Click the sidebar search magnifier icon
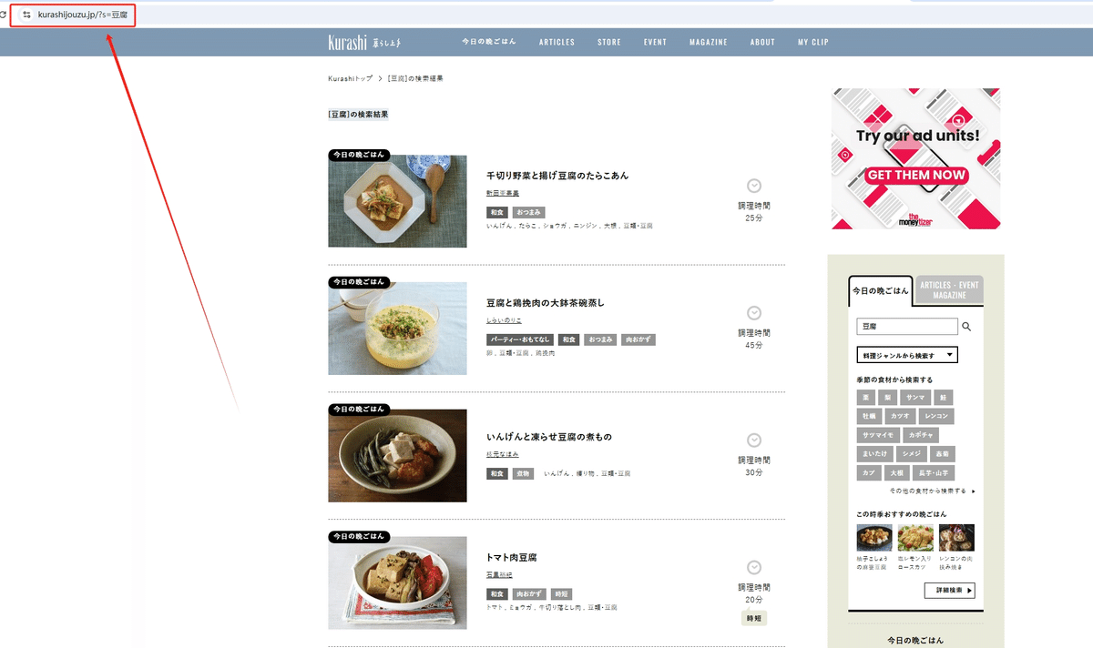This screenshot has width=1093, height=648. [967, 327]
